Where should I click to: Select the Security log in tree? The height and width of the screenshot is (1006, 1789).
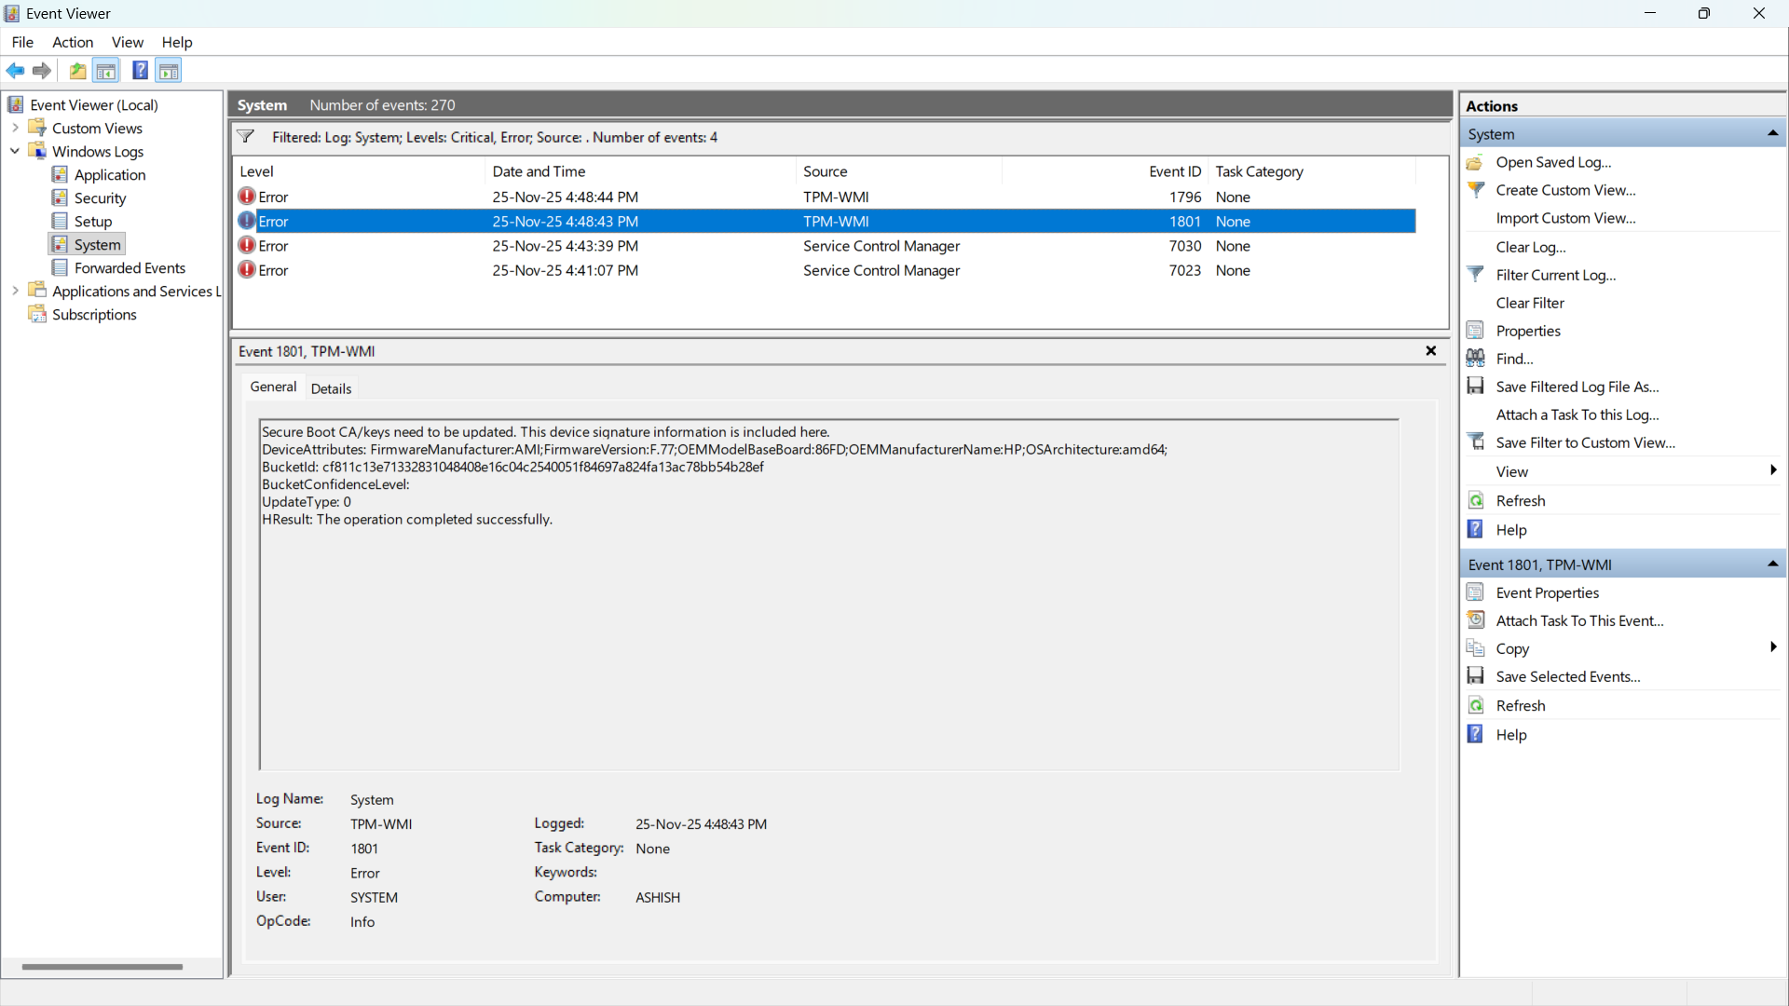coord(100,197)
